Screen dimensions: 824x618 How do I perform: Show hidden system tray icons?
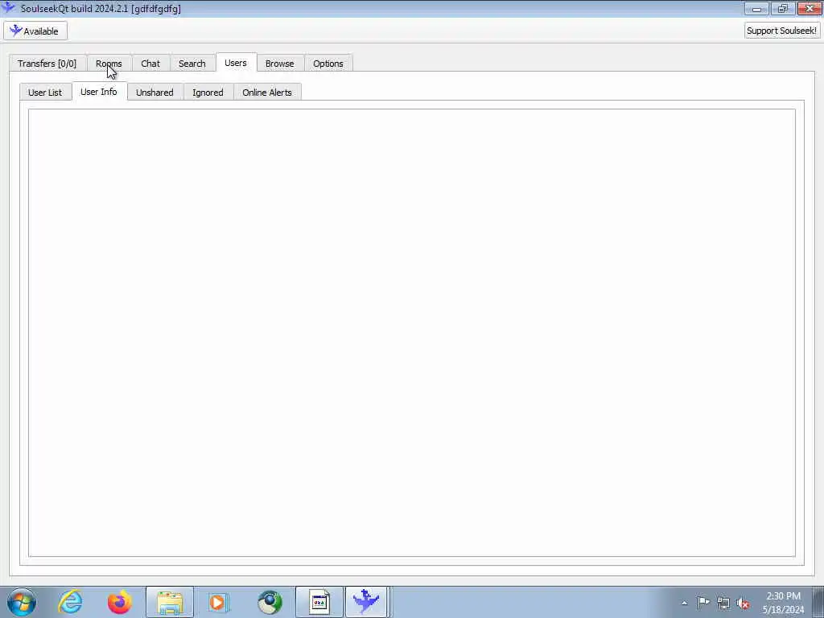[x=684, y=603]
